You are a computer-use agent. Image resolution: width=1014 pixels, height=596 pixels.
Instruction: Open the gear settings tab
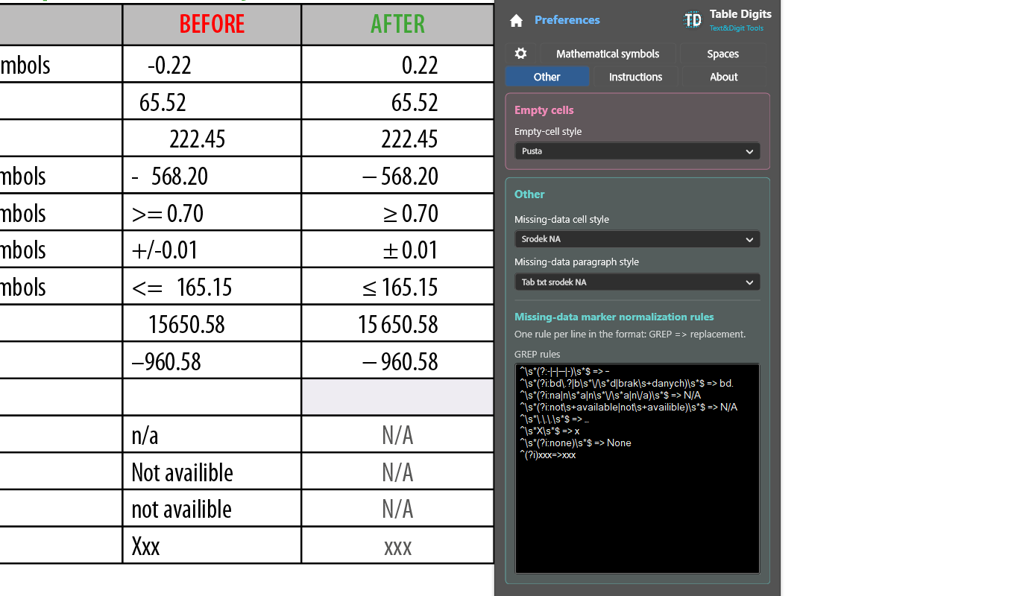521,54
